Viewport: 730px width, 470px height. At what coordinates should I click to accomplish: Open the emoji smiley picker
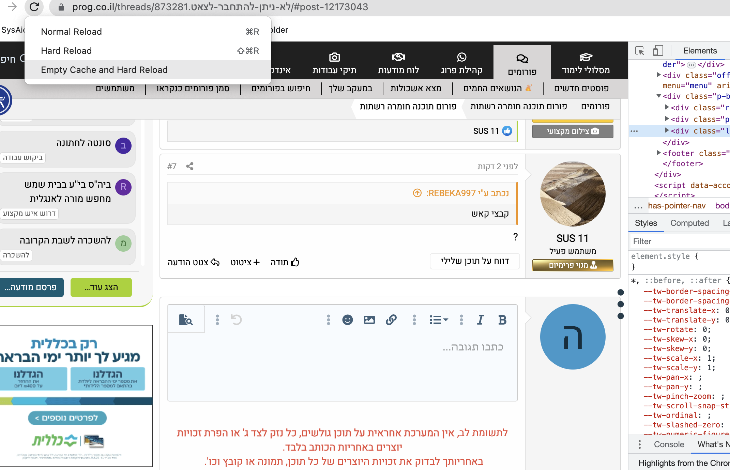[347, 320]
